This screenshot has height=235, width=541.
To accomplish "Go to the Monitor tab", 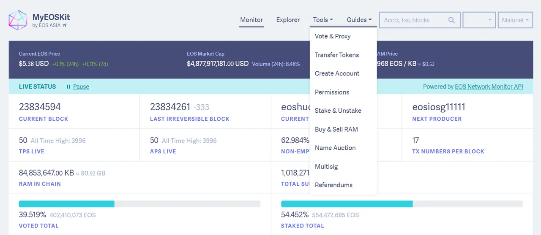I will click(251, 20).
